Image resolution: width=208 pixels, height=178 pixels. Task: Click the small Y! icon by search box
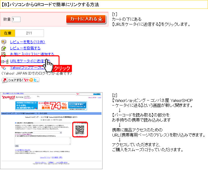78,94
